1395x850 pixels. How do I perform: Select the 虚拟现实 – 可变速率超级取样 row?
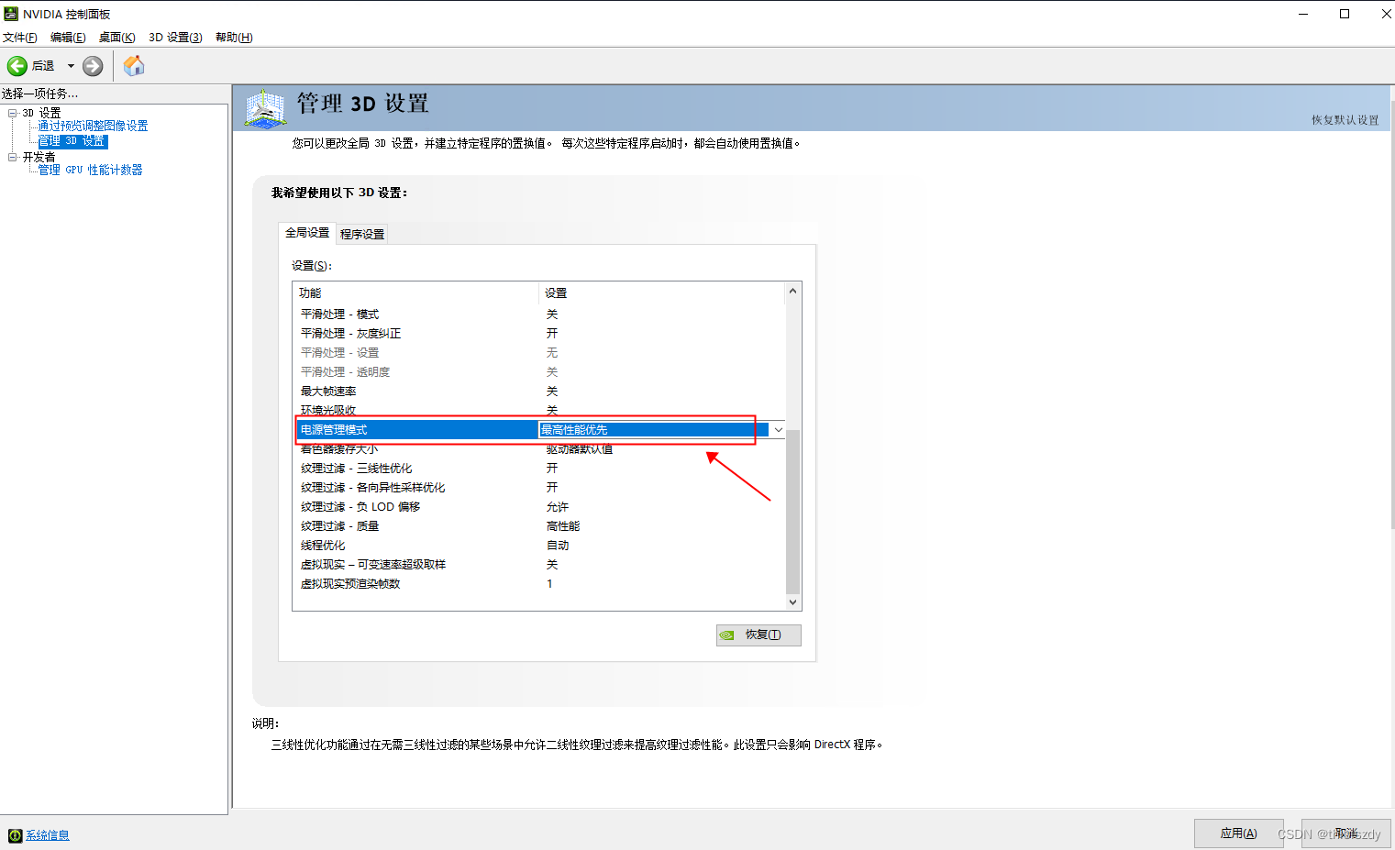coord(539,565)
